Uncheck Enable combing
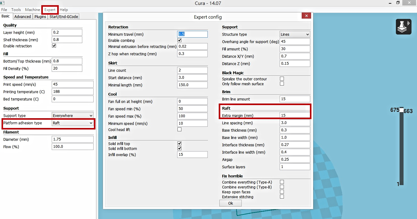 point(180,40)
